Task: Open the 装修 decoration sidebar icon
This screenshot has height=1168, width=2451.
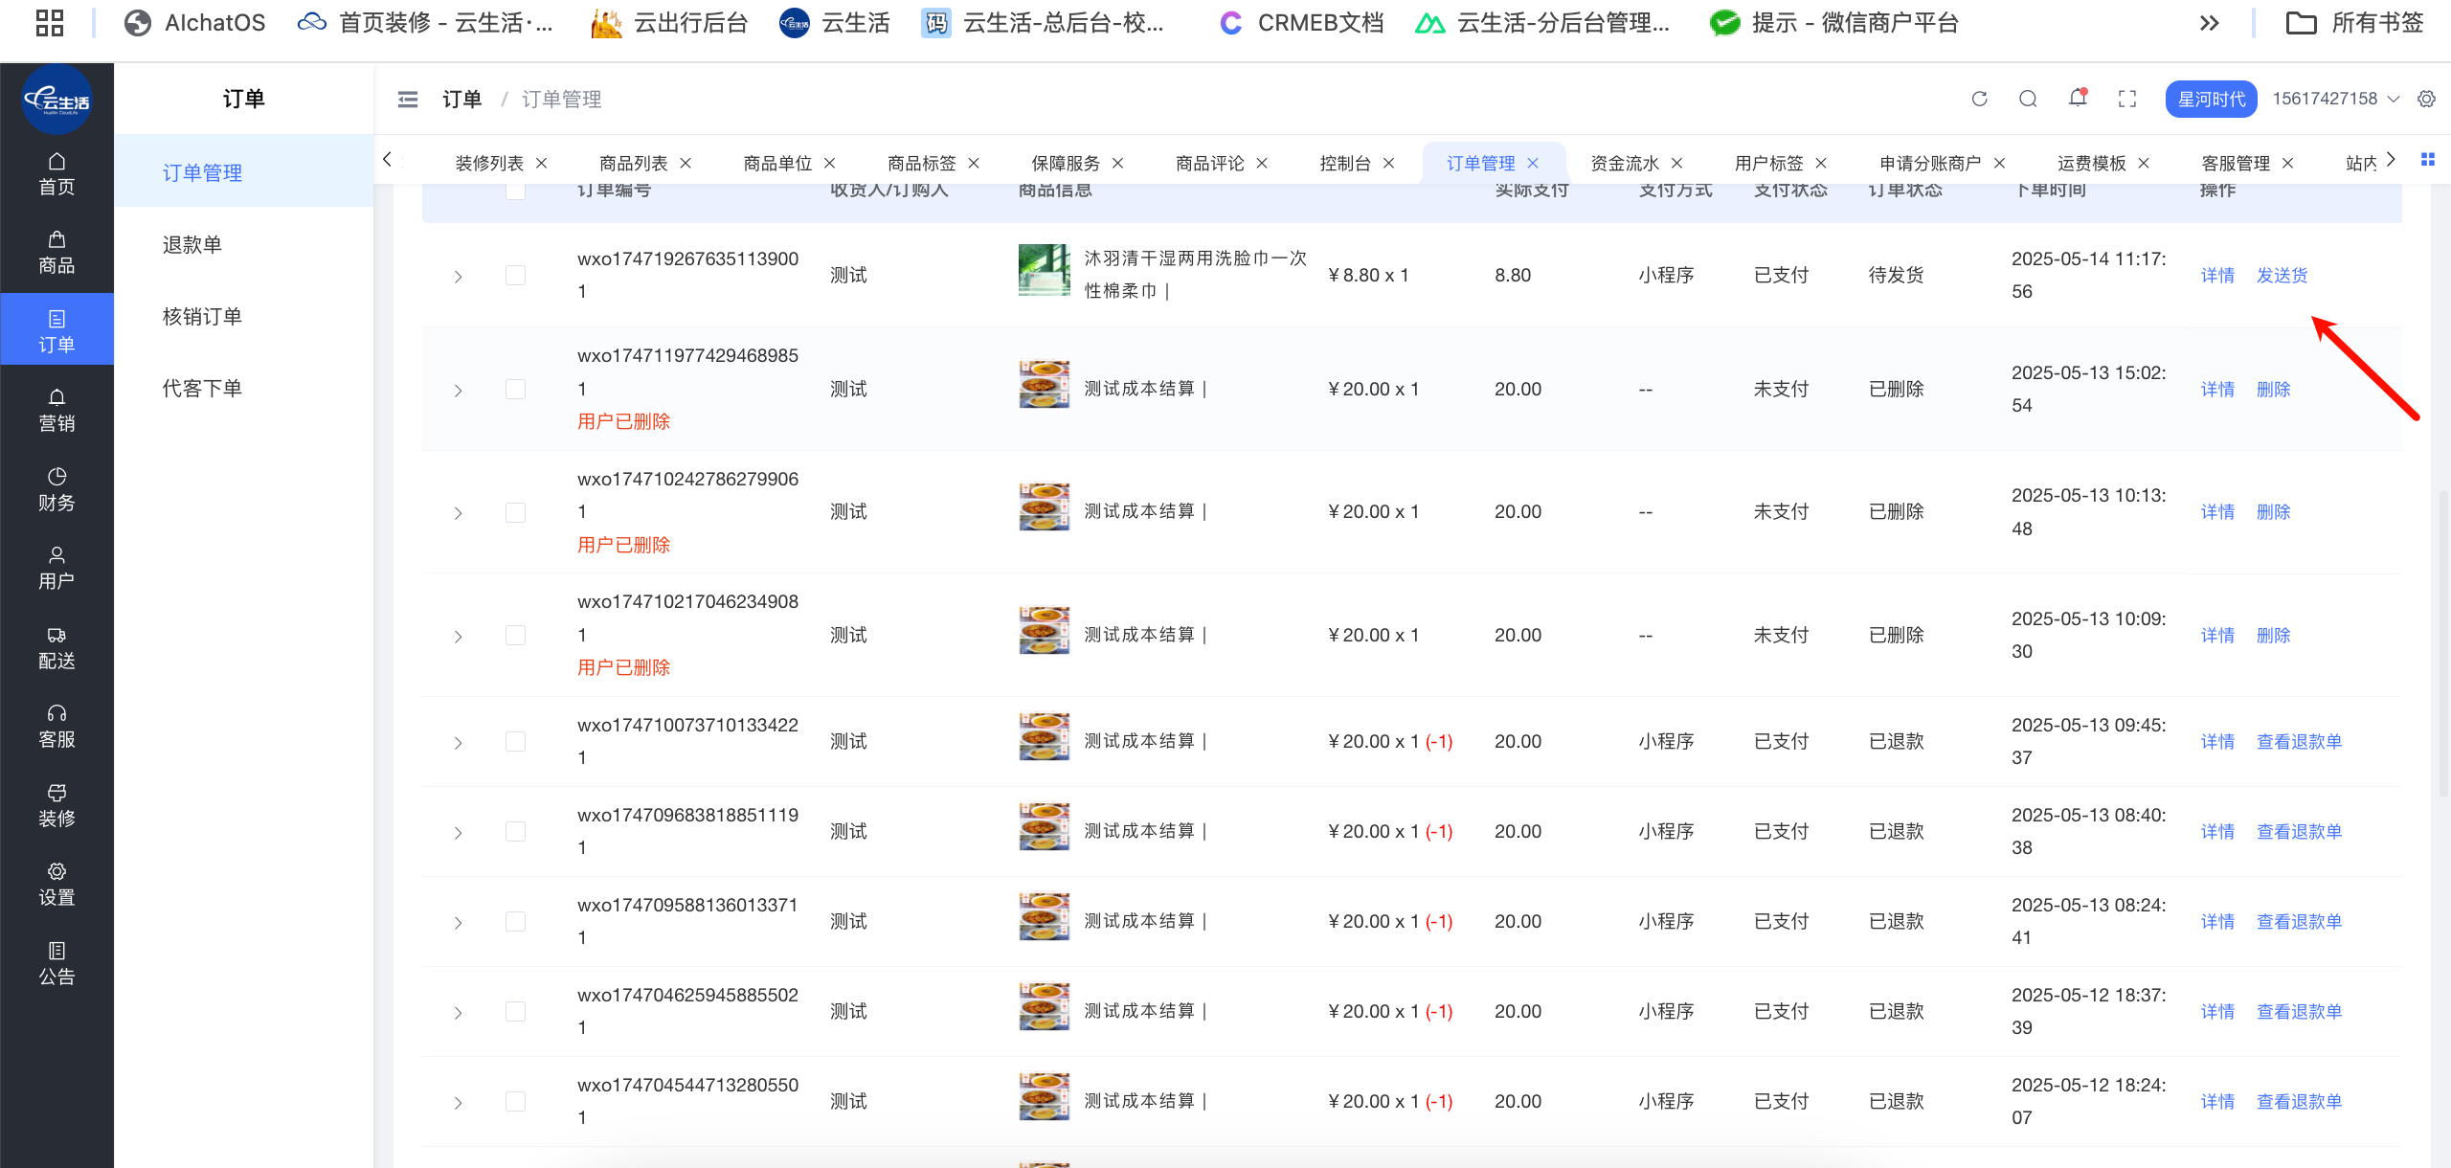Action: [x=56, y=806]
